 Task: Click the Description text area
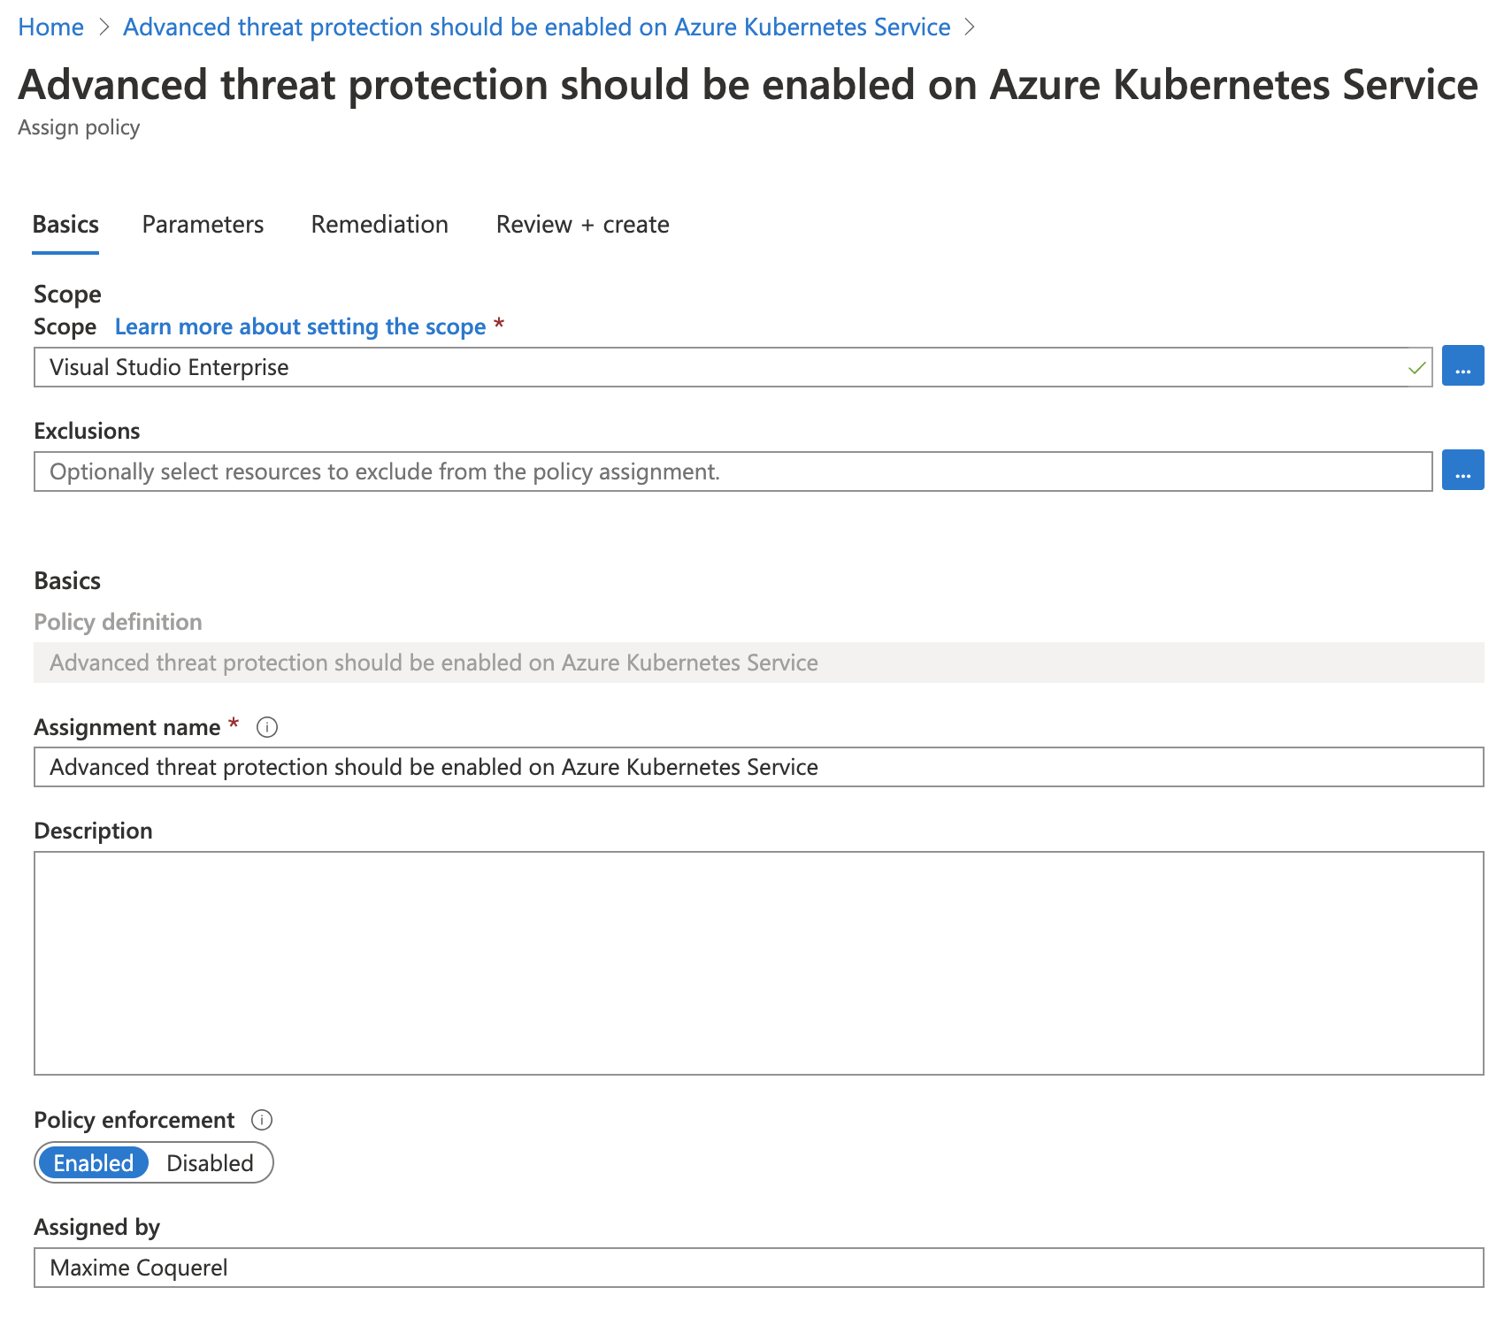(x=708, y=964)
